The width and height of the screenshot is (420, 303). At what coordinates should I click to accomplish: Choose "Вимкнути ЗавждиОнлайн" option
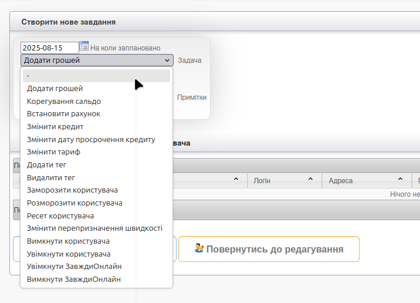[74, 279]
